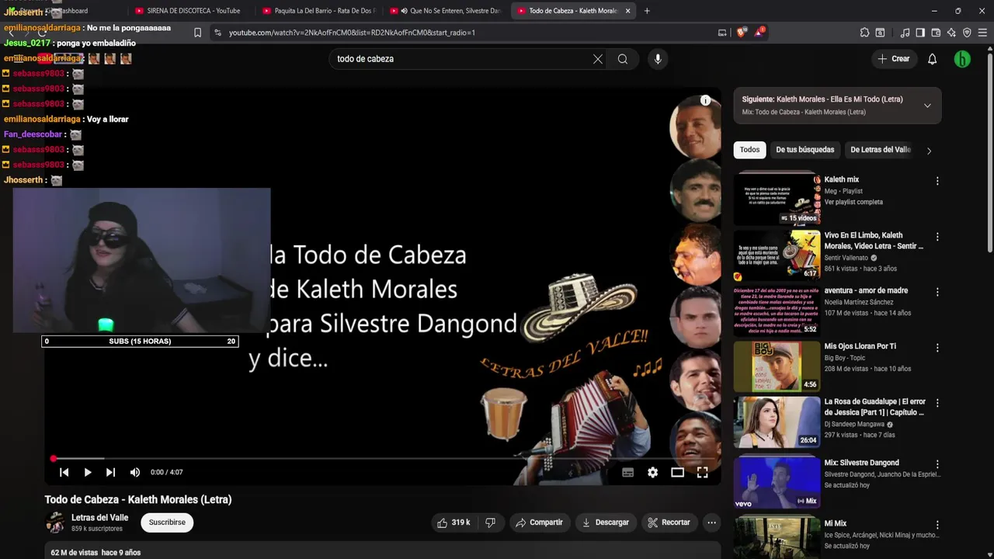This screenshot has width=994, height=559.
Task: Open the Brave Shields icon
Action: pyautogui.click(x=741, y=33)
